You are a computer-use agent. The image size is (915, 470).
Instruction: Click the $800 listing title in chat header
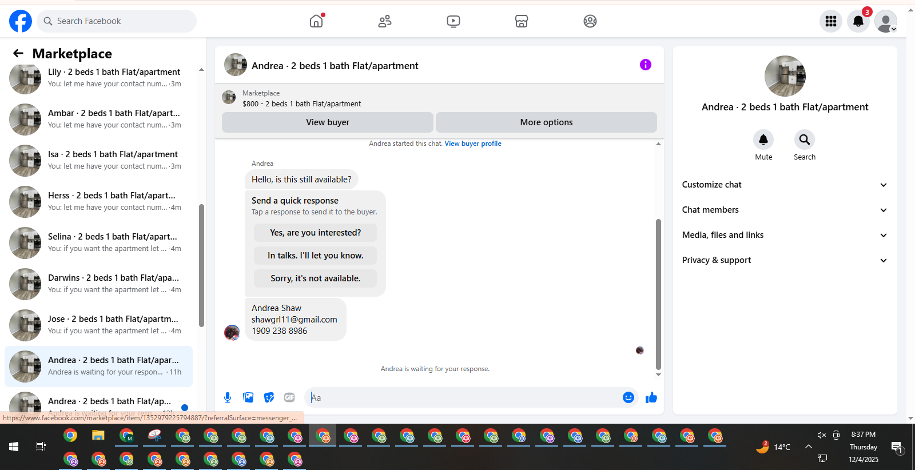point(301,104)
